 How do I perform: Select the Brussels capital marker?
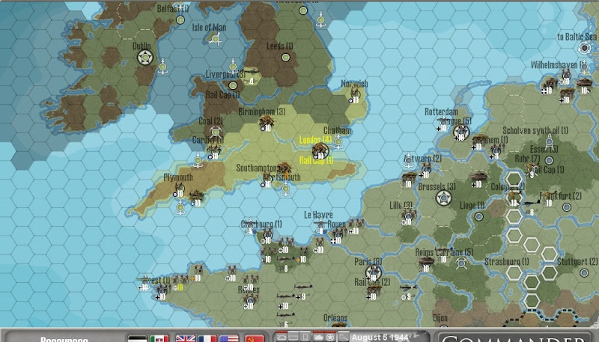(443, 198)
